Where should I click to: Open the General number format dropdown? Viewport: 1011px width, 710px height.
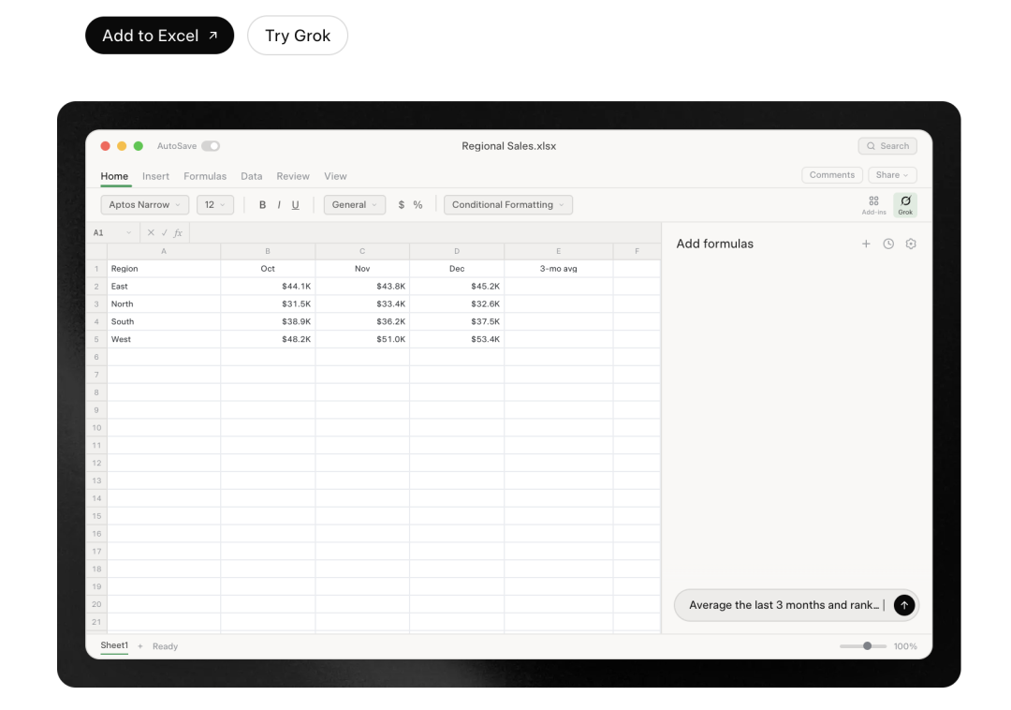[355, 205]
